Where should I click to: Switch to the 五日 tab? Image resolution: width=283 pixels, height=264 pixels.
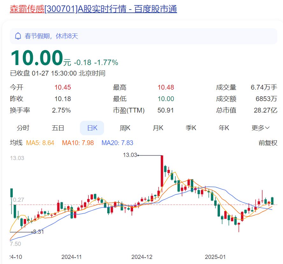click(58, 128)
